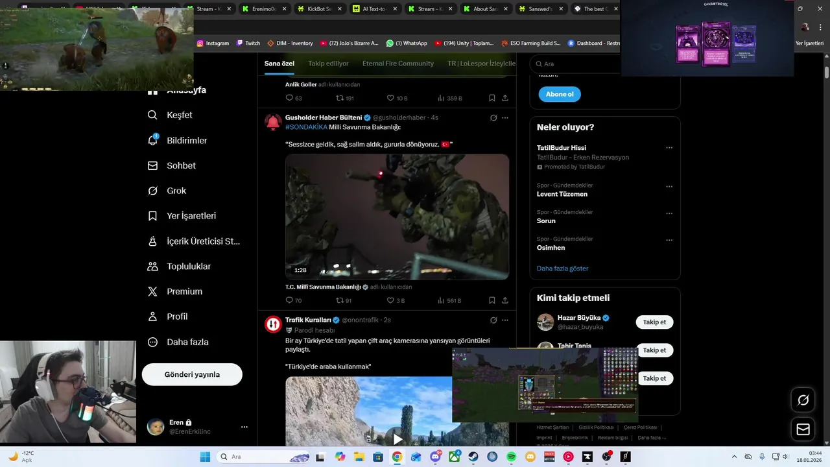Share the Gusholder Haber Bülteni post
830x467 pixels.
(505, 300)
